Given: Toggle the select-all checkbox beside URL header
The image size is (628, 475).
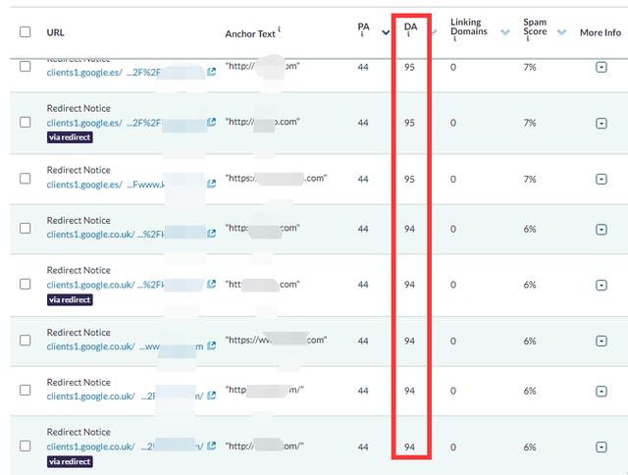Looking at the screenshot, I should (x=26, y=31).
